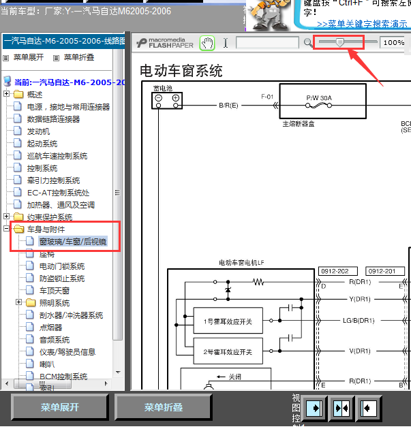This screenshot has height=429, width=411.
Task: Click the 照明系统 folder icon
Action: pyautogui.click(x=31, y=302)
